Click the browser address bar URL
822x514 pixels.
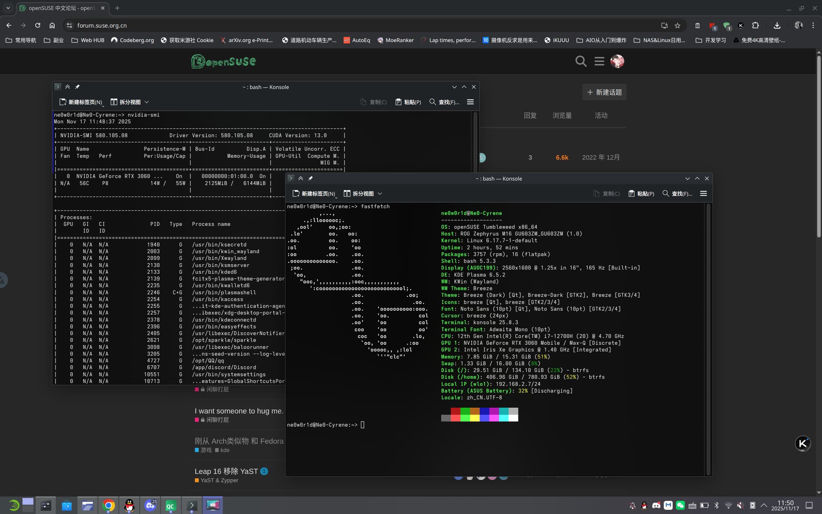click(x=102, y=26)
